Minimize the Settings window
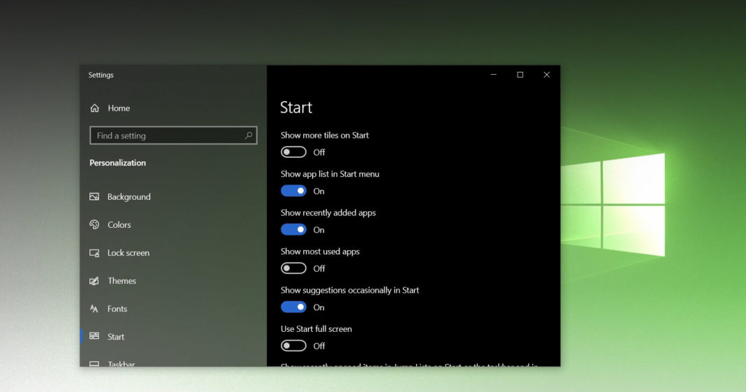This screenshot has width=746, height=392. tap(493, 75)
